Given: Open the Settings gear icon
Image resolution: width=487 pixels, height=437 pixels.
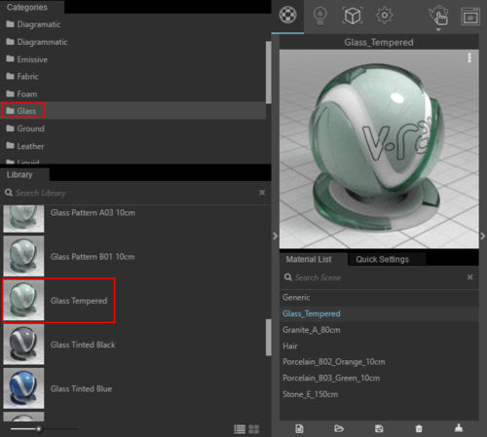Looking at the screenshot, I should [385, 16].
